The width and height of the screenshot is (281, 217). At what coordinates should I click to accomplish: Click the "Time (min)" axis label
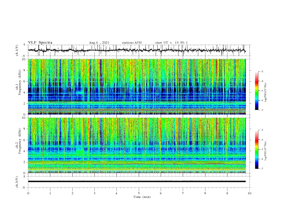142,197
